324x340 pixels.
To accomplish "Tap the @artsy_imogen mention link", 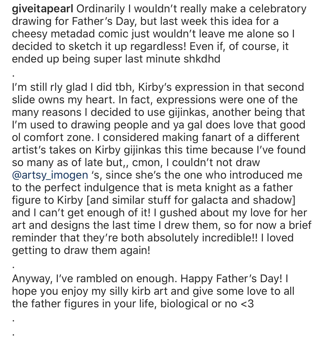I will pyautogui.click(x=50, y=175).
